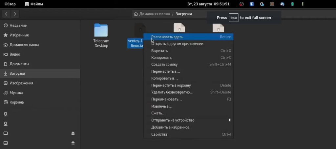Choose Переименовать… in the context menu
The width and height of the screenshot is (336, 149).
coord(166,99)
